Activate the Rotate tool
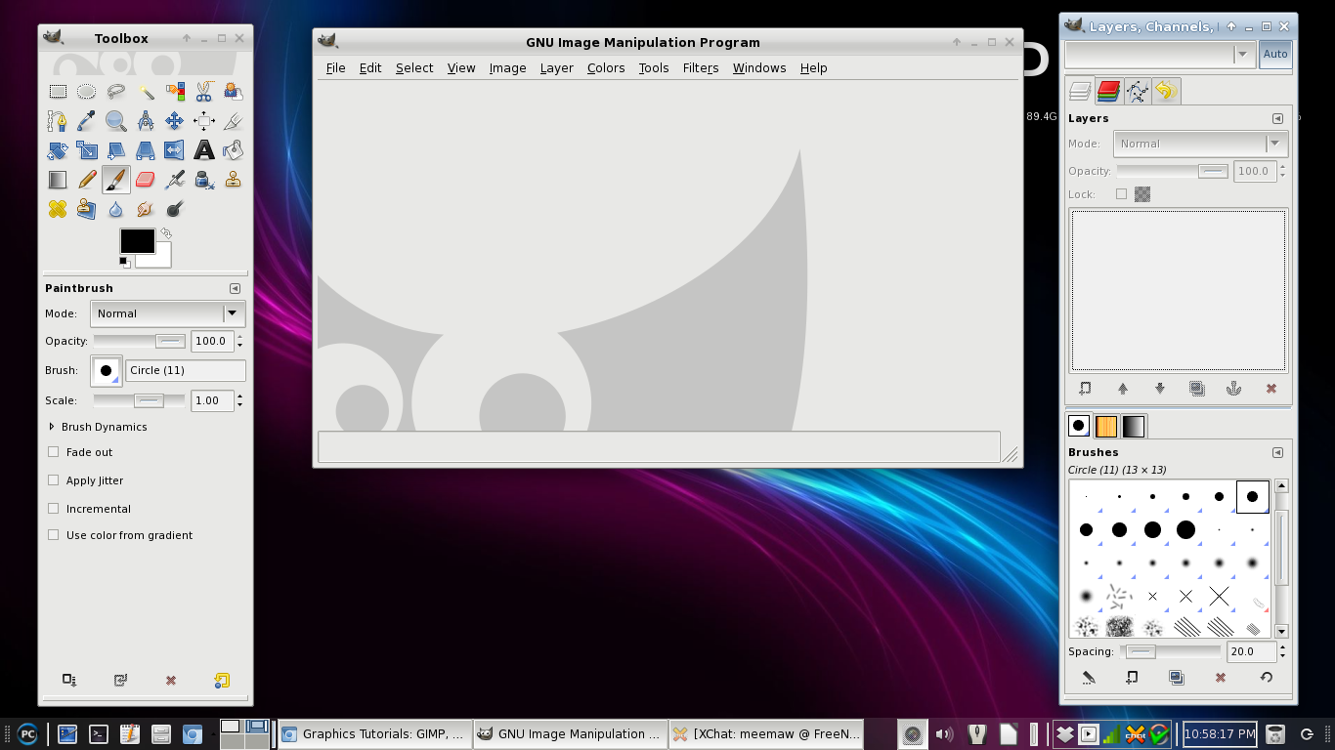 tap(58, 150)
